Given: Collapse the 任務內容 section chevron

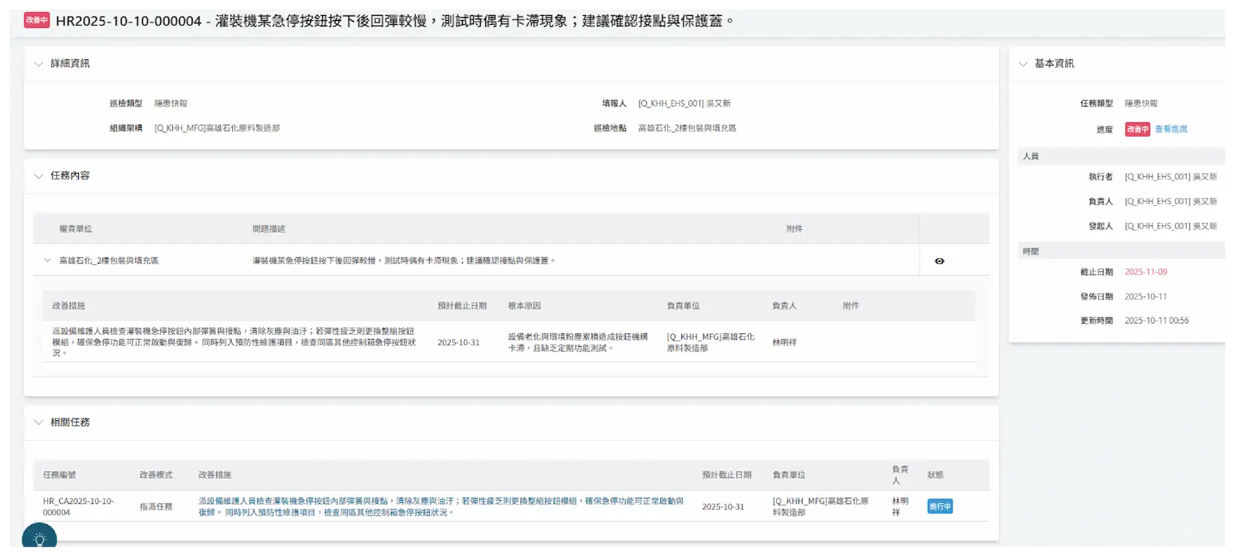Looking at the screenshot, I should [38, 176].
